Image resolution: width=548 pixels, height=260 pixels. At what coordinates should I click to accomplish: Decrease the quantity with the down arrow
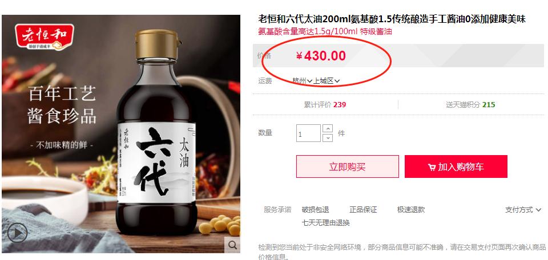[328, 137]
